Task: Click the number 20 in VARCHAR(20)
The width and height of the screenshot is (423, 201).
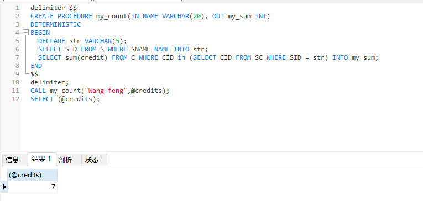Action: tap(197, 16)
